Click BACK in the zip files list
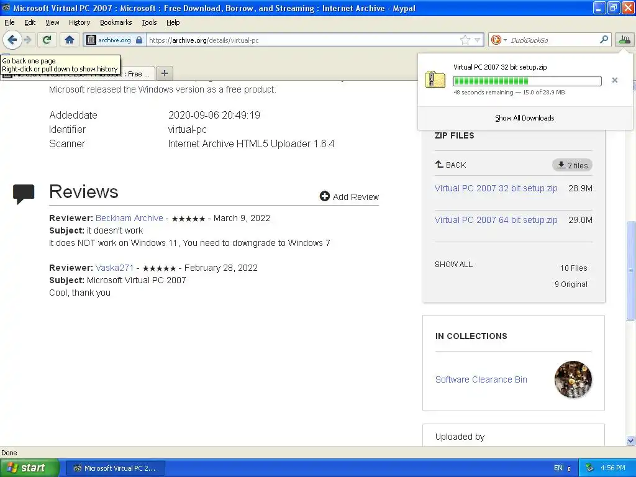Image resolution: width=636 pixels, height=477 pixels. 451,165
